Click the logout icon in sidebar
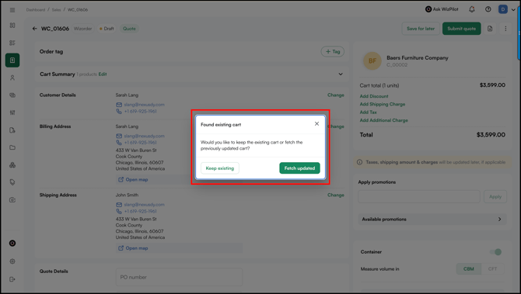The width and height of the screenshot is (521, 294). click(12, 279)
